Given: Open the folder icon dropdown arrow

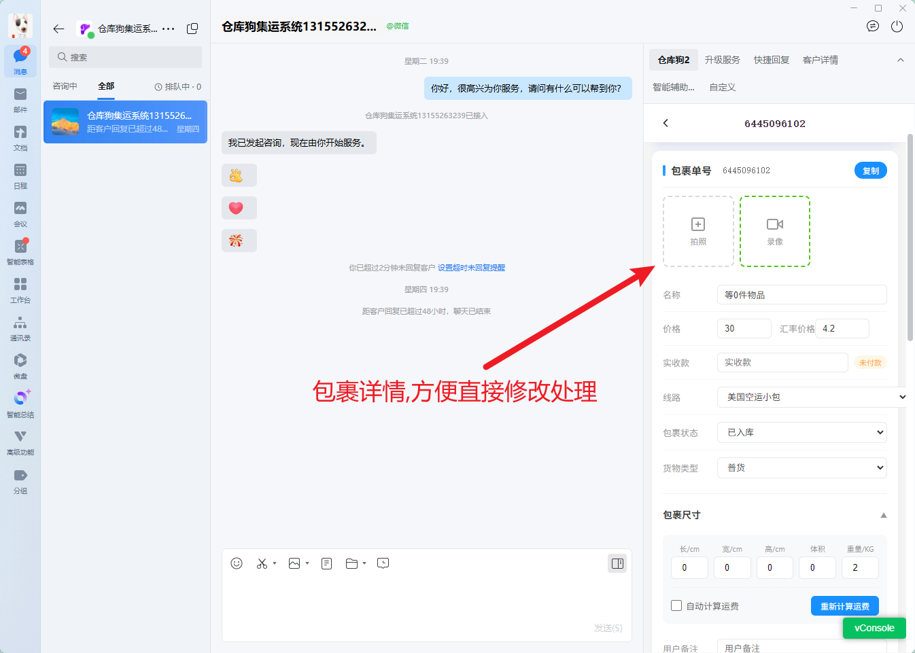Looking at the screenshot, I should 364,563.
